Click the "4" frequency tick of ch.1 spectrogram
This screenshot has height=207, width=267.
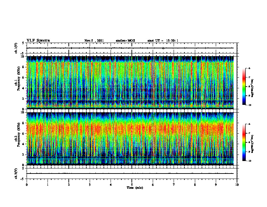[24, 88]
